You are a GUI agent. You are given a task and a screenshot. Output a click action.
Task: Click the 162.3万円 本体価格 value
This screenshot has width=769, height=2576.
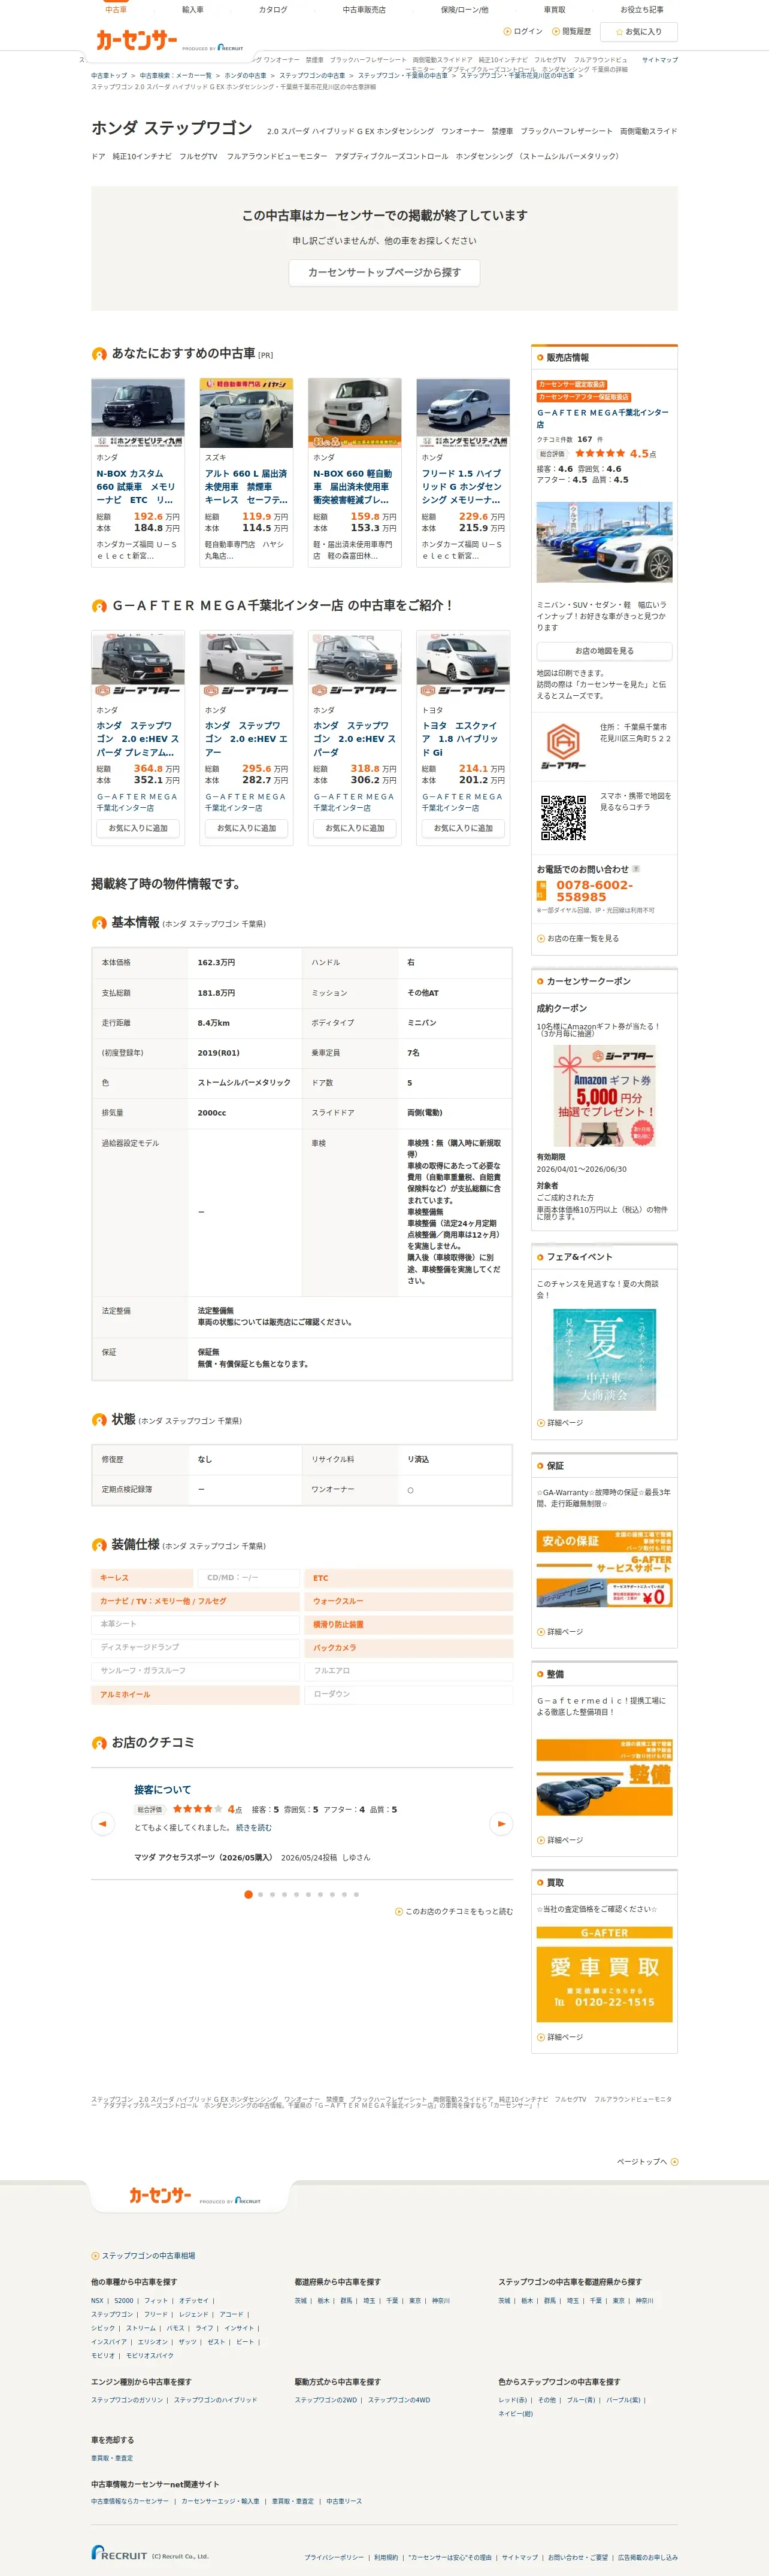pyautogui.click(x=216, y=962)
